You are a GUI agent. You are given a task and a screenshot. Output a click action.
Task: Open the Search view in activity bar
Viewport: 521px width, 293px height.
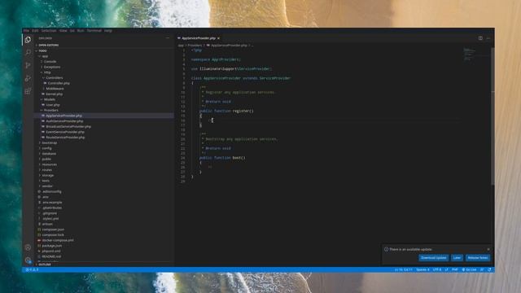pos(28,52)
